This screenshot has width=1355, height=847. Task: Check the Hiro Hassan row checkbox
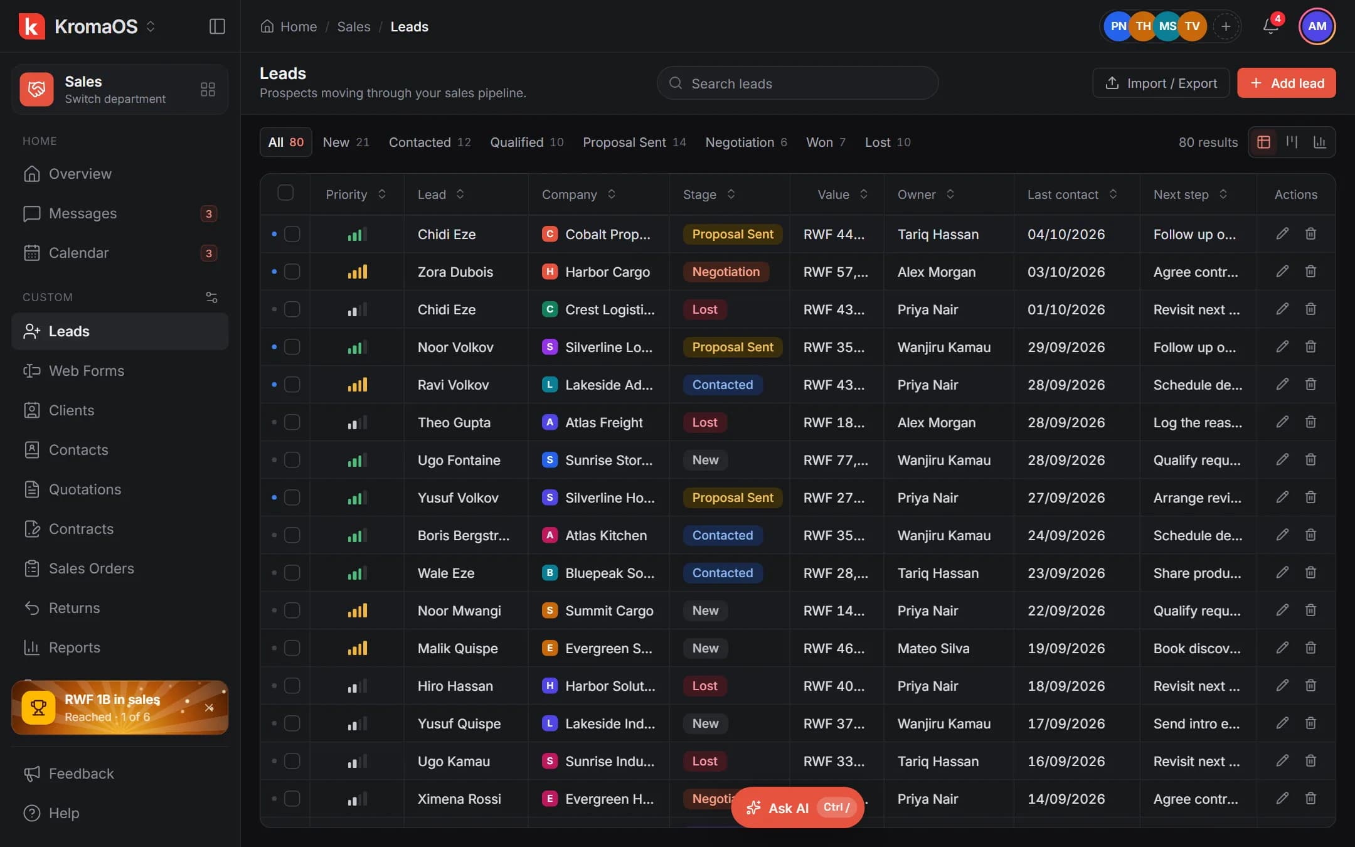292,686
